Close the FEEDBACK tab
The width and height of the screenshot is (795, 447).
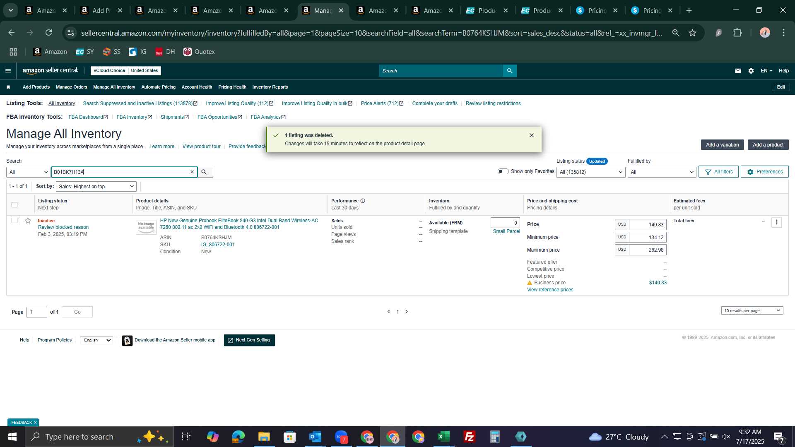click(x=35, y=423)
